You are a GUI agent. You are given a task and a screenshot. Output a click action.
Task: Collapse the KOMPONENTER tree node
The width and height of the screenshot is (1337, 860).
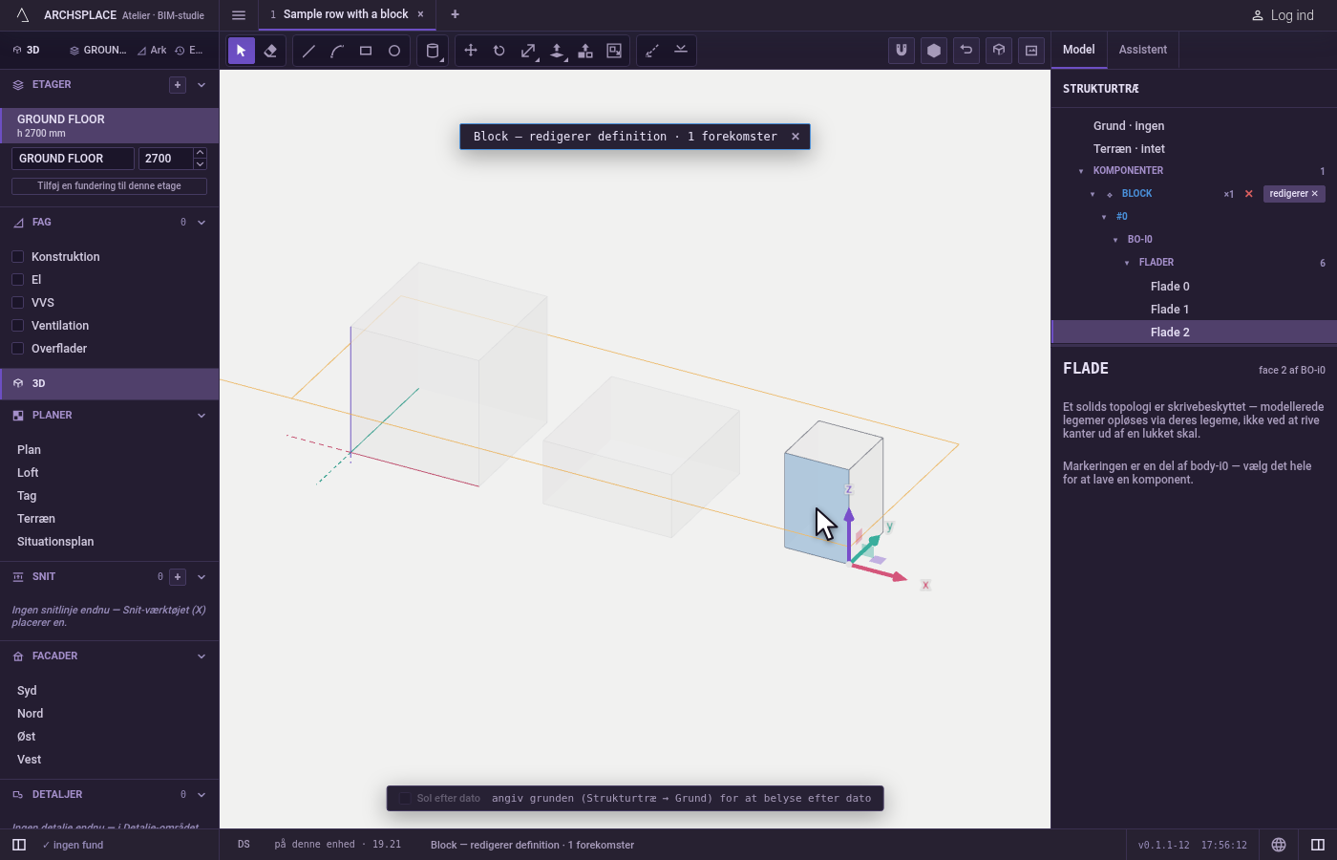(1081, 171)
